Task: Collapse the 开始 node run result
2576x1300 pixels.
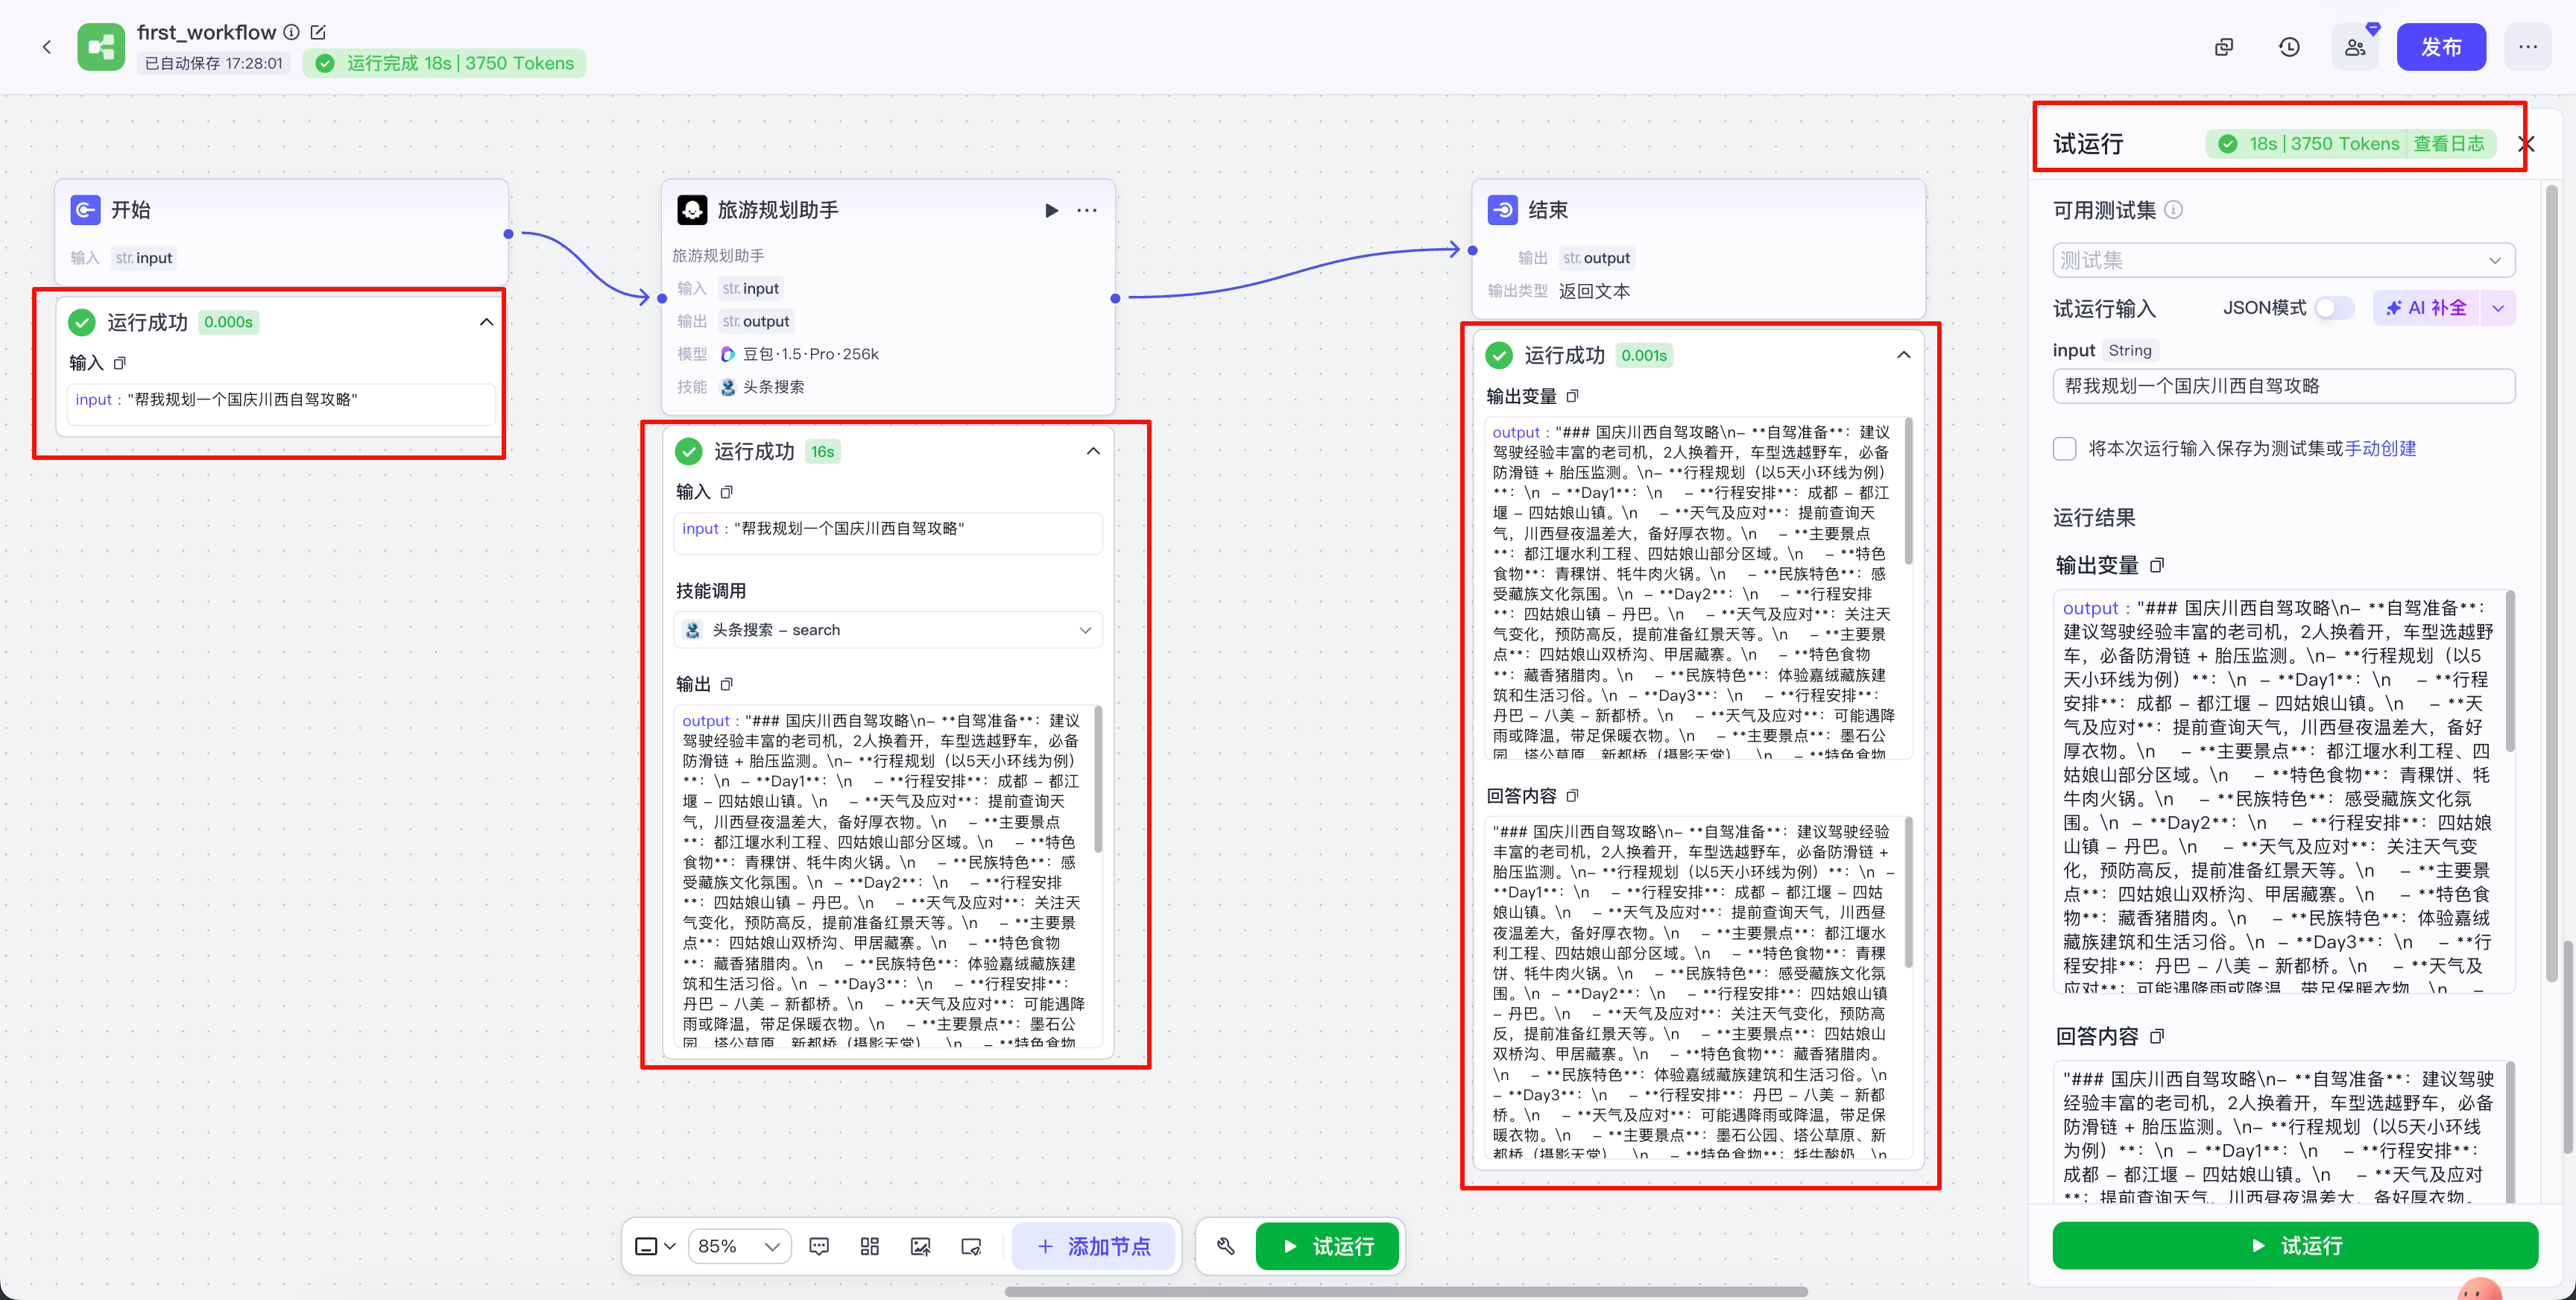Action: pos(486,322)
